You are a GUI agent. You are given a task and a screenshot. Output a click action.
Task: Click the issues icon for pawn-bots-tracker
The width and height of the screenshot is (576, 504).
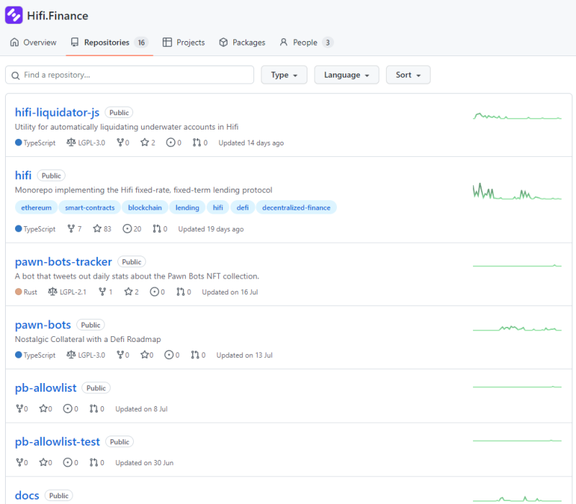pyautogui.click(x=154, y=292)
